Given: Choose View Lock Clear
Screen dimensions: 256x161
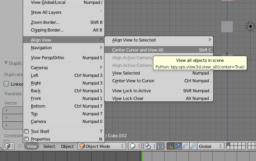Looking at the screenshot, I should click(x=159, y=98).
